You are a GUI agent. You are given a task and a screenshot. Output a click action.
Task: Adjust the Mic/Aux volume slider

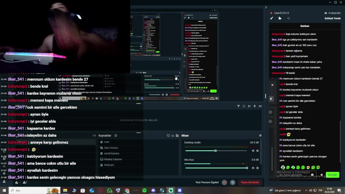click(216, 168)
